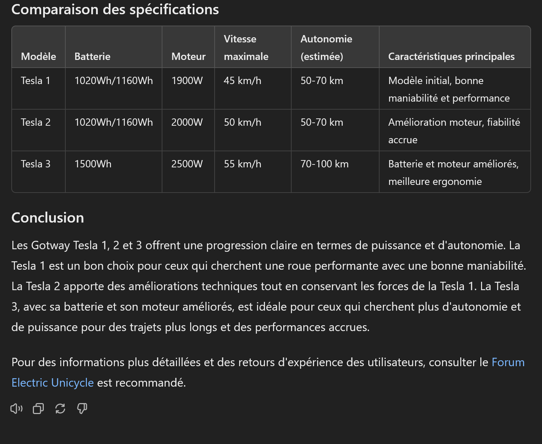Select the Tesla 3 row label

36,164
